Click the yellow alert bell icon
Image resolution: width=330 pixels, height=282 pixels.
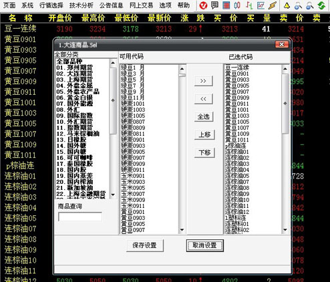pos(287,5)
